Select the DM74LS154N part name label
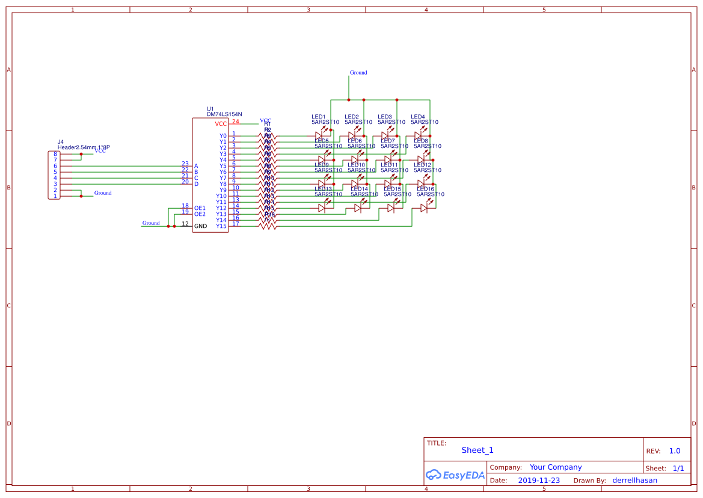Screen dimensions: 703x498 coord(224,114)
